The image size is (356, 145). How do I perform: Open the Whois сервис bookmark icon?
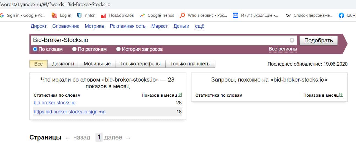[x=182, y=15]
